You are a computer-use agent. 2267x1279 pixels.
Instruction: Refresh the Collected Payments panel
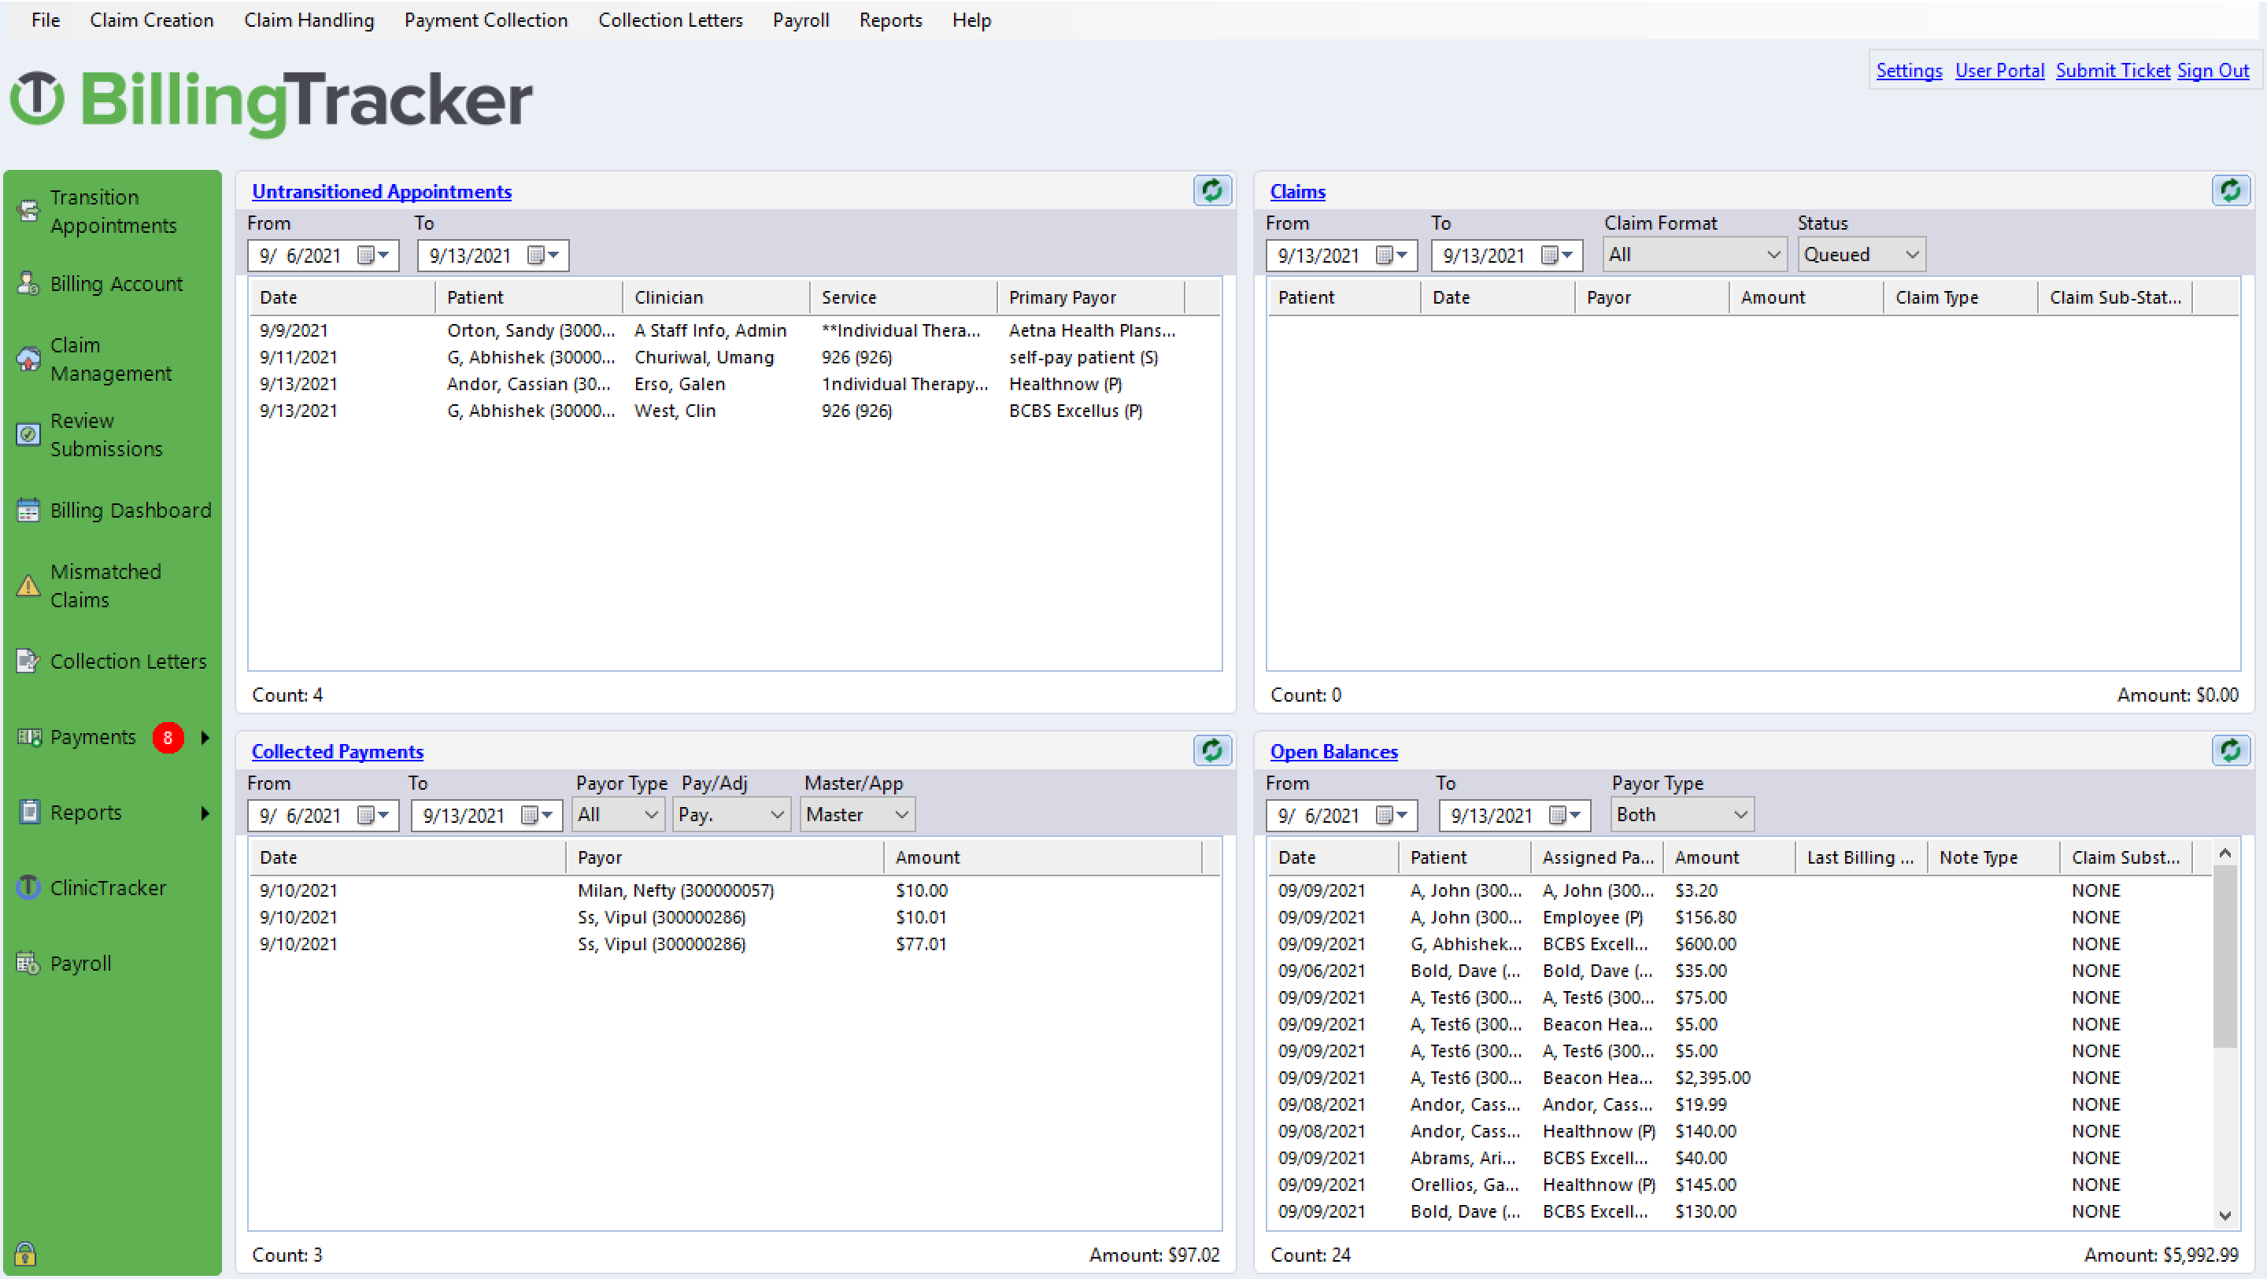point(1212,750)
